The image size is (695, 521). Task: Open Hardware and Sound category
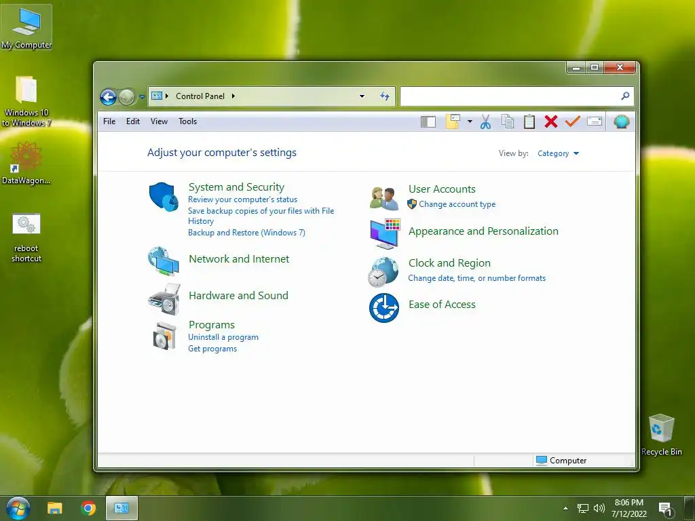pyautogui.click(x=238, y=296)
